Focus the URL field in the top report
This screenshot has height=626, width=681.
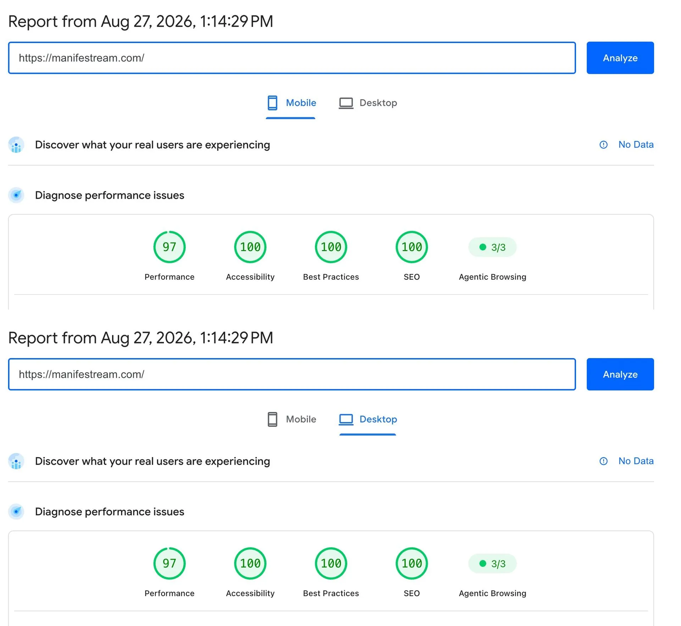tap(292, 58)
